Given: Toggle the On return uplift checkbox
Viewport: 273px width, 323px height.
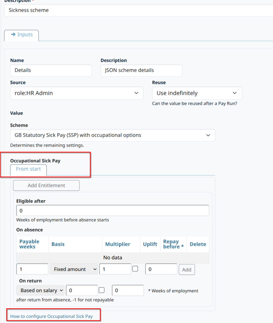Looking at the screenshot, I should (x=102, y=290).
